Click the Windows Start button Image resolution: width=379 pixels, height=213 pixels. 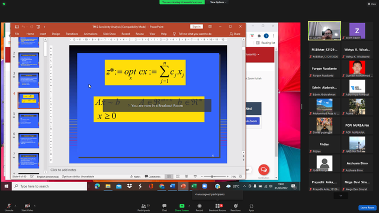7,186
